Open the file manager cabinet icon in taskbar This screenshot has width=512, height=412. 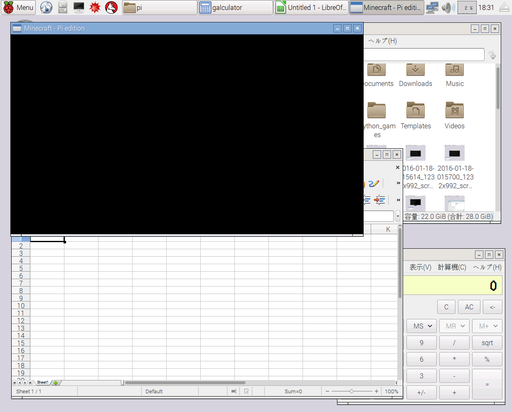click(x=62, y=7)
